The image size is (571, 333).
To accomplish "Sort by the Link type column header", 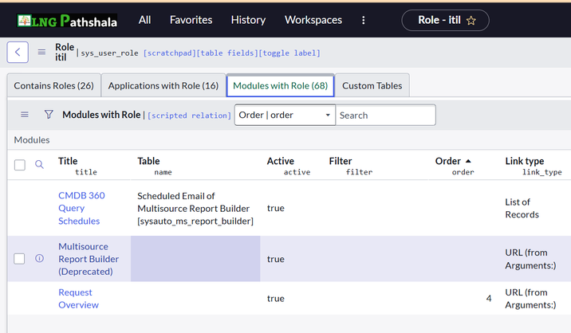I will tap(525, 161).
